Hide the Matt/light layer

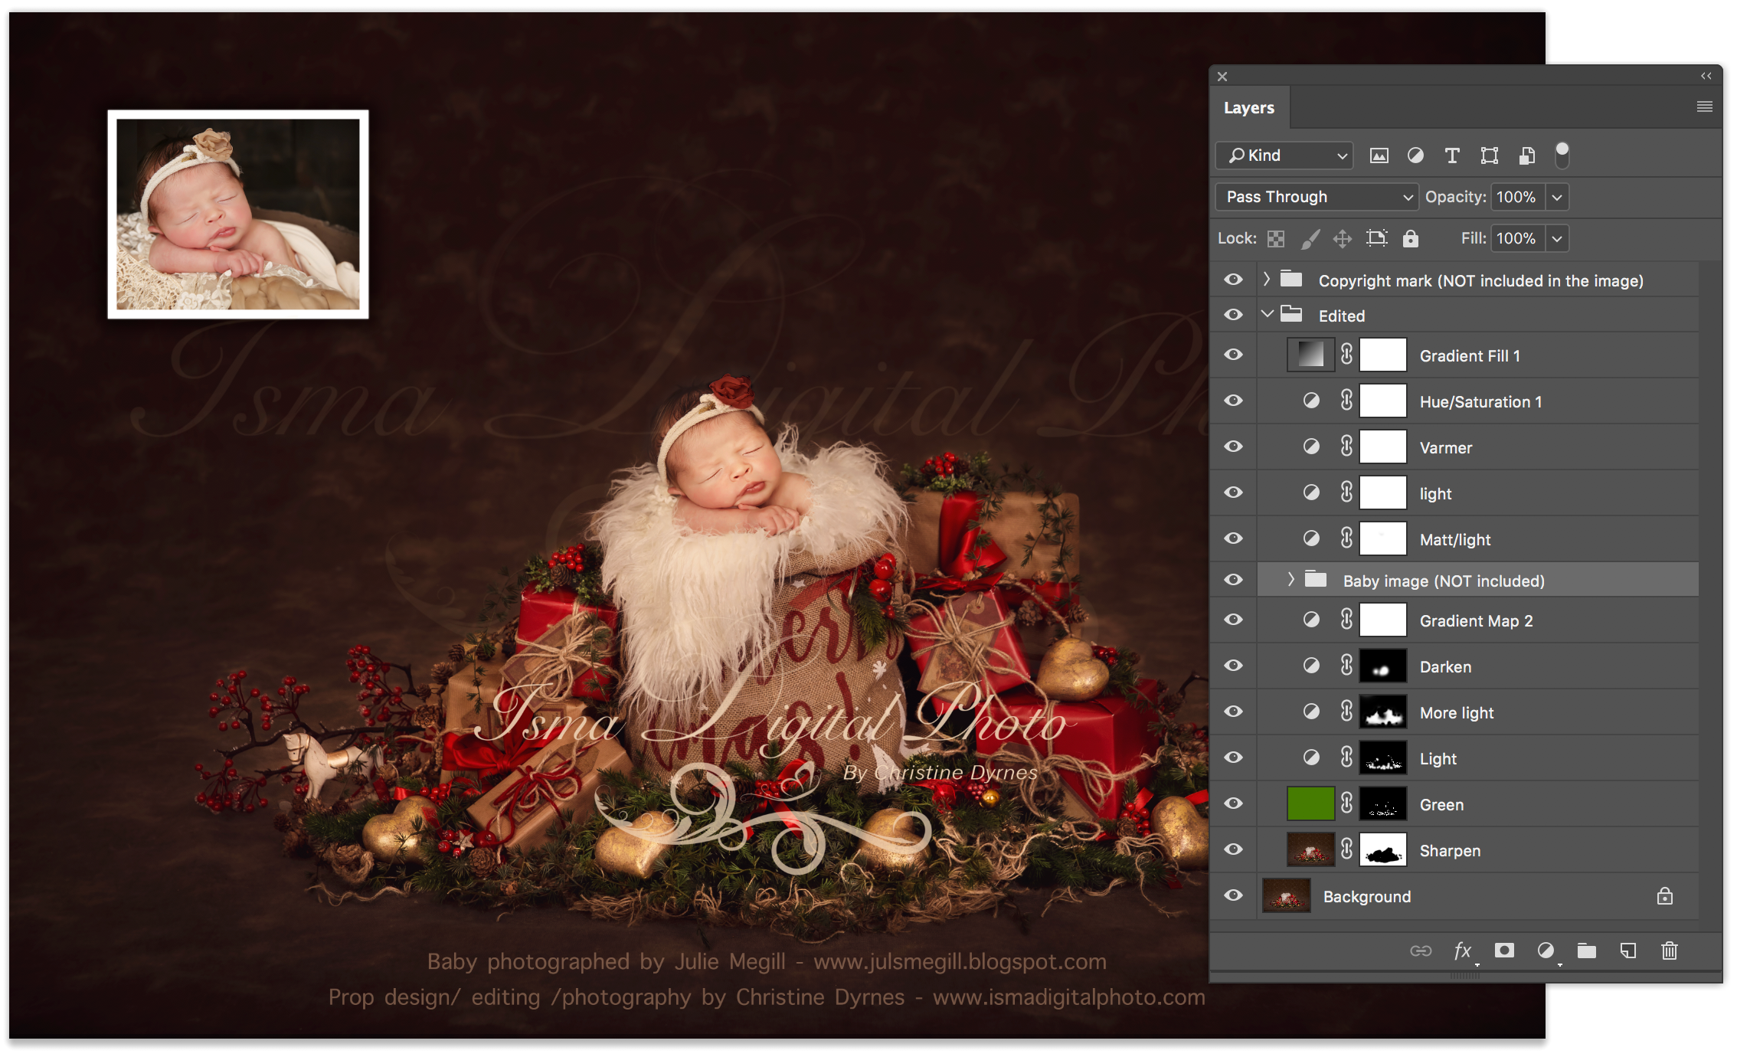pos(1233,538)
